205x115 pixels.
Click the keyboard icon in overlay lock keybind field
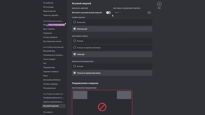pyautogui.click(x=149, y=13)
